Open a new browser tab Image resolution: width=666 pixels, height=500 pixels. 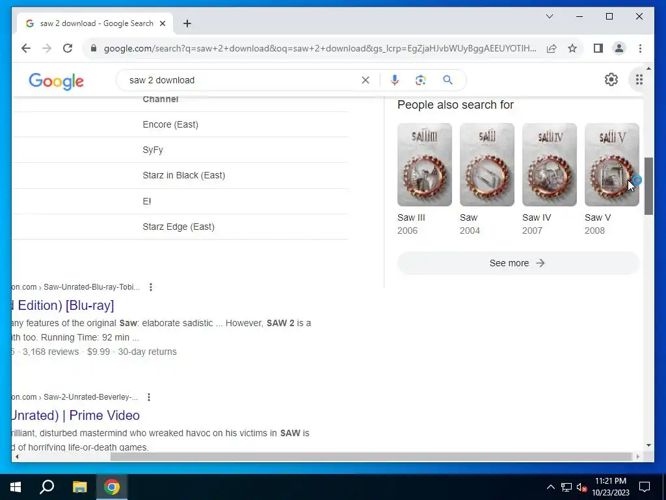point(187,23)
